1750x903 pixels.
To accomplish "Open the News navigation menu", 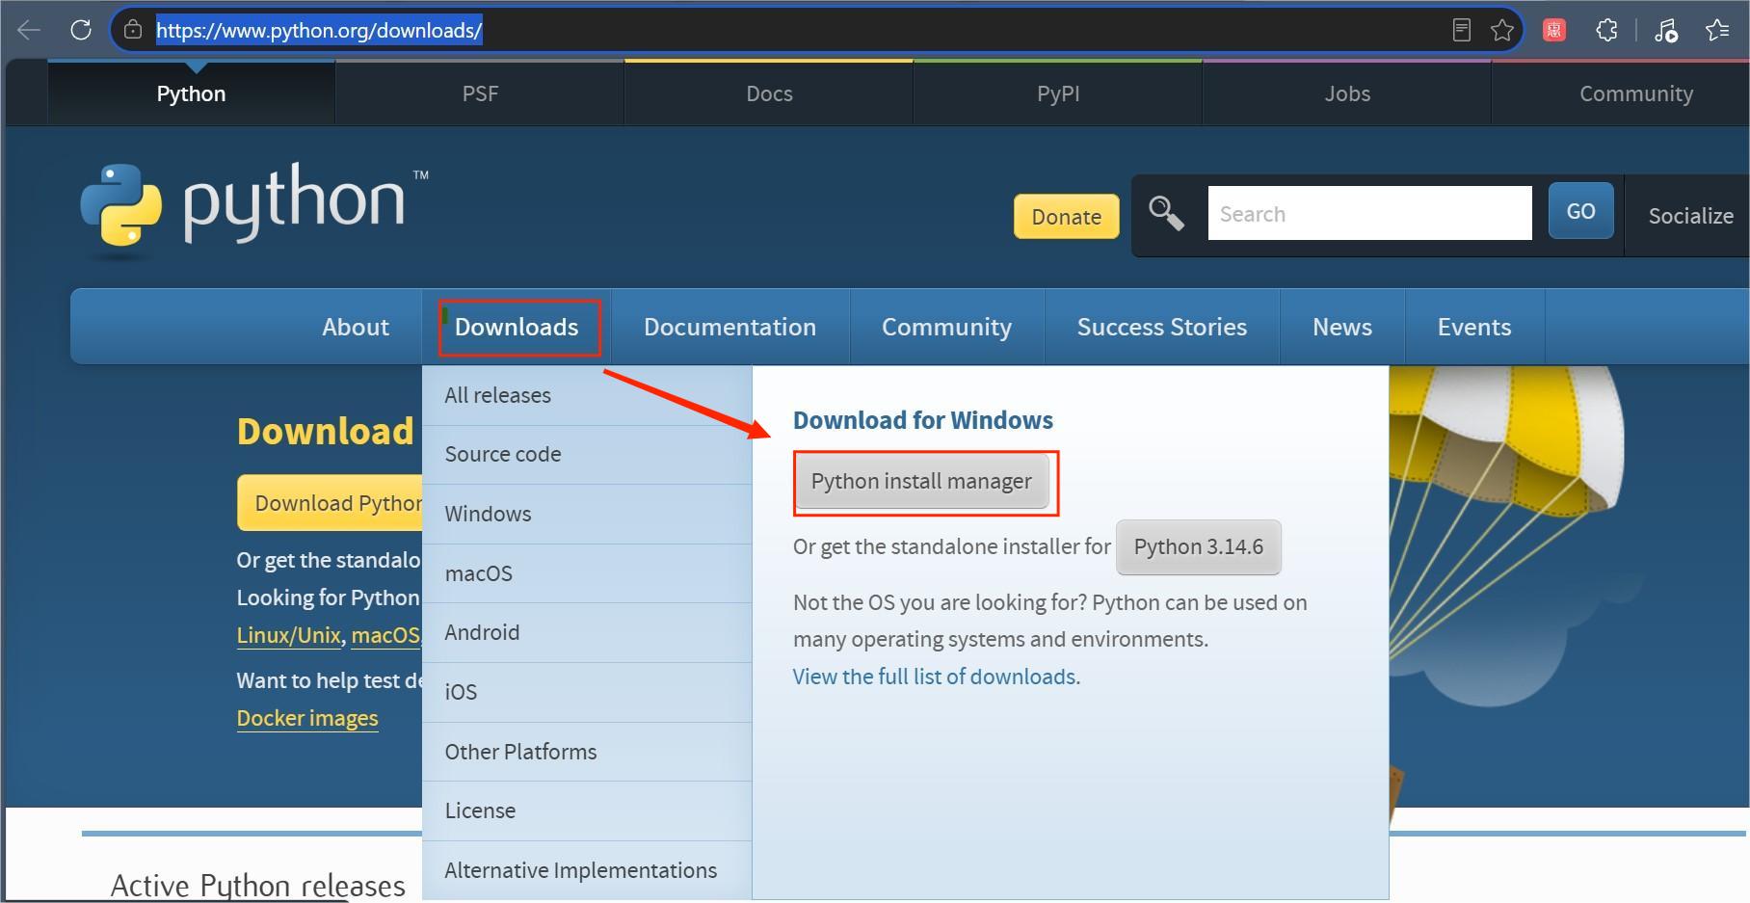I will click(1342, 327).
